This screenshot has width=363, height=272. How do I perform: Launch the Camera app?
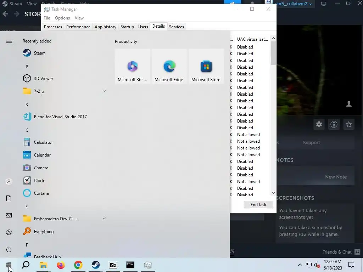tap(36, 168)
